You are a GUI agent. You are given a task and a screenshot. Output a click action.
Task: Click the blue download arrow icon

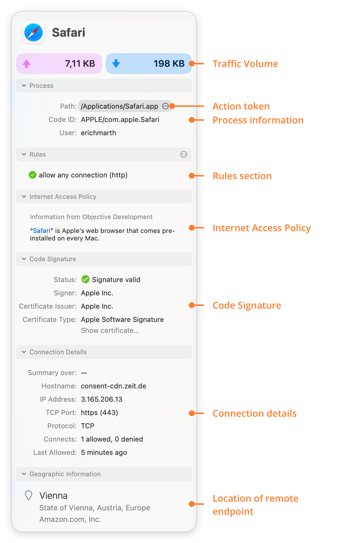tap(116, 63)
